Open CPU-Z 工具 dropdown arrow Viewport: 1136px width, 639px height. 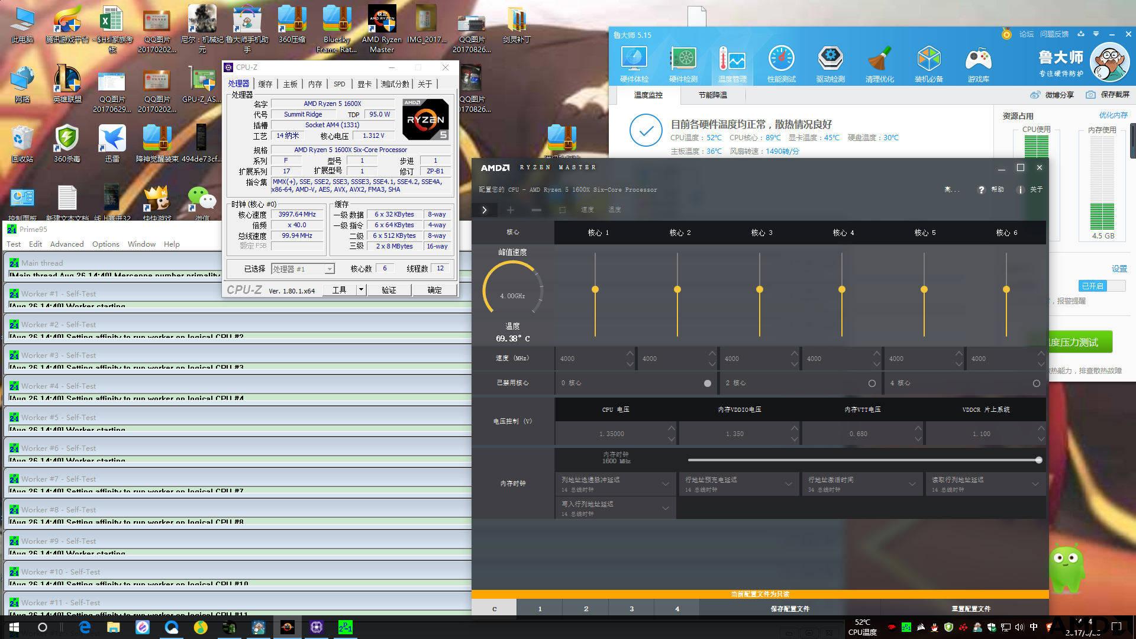pos(361,290)
